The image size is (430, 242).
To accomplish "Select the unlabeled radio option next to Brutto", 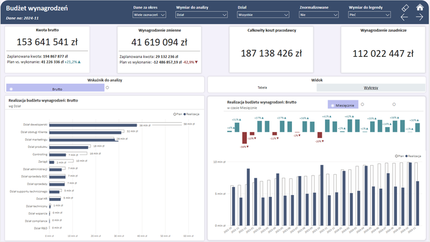I will click(x=107, y=87).
